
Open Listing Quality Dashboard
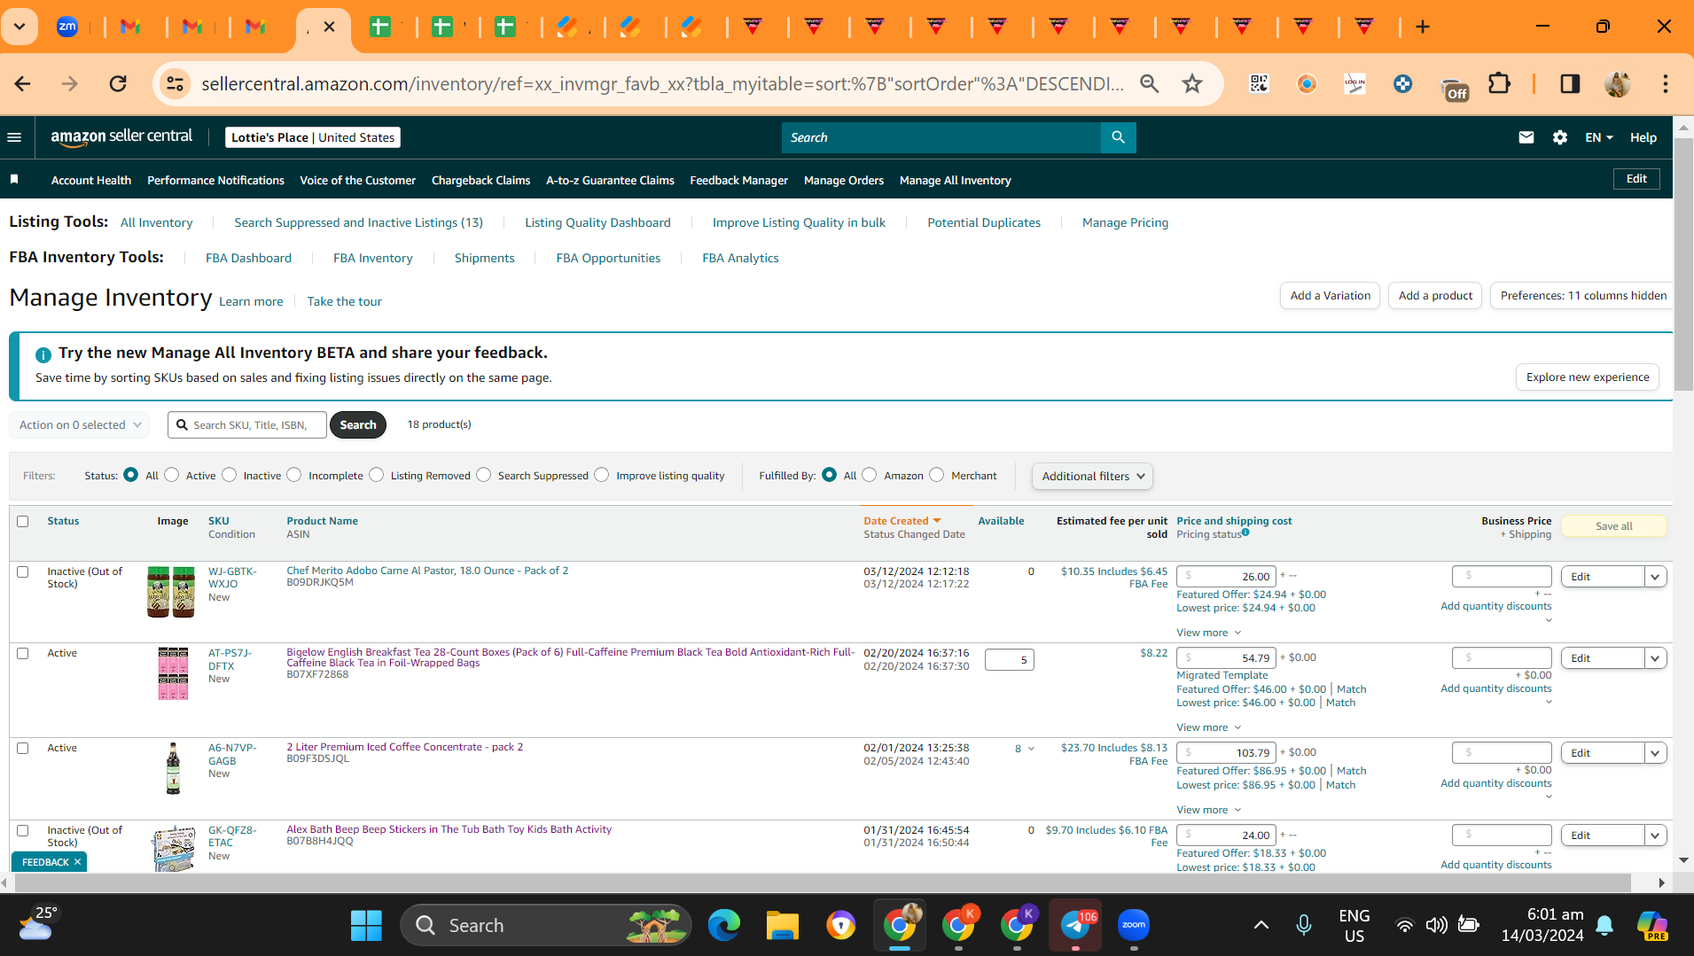[597, 222]
